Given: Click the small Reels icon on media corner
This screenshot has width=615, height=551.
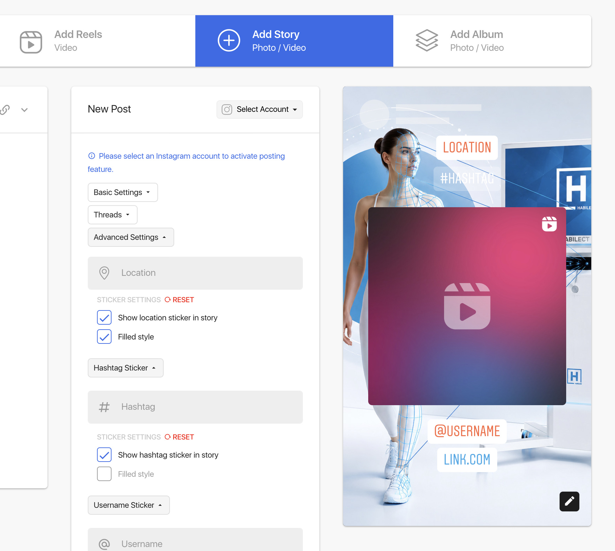Looking at the screenshot, I should coord(549,224).
